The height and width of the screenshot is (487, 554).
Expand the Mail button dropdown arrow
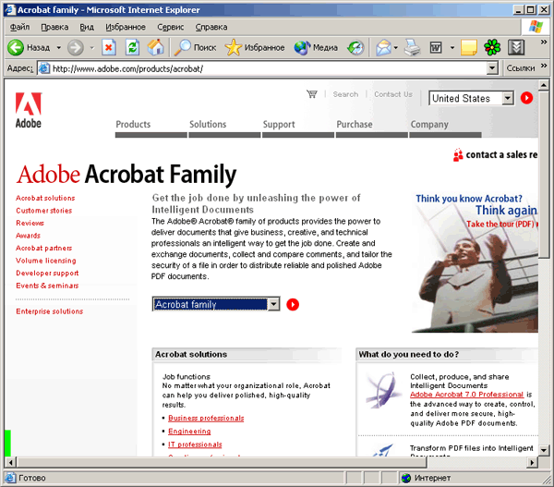(396, 48)
